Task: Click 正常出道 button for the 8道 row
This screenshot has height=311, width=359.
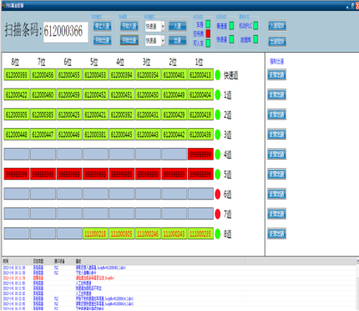Action: [x=276, y=233]
